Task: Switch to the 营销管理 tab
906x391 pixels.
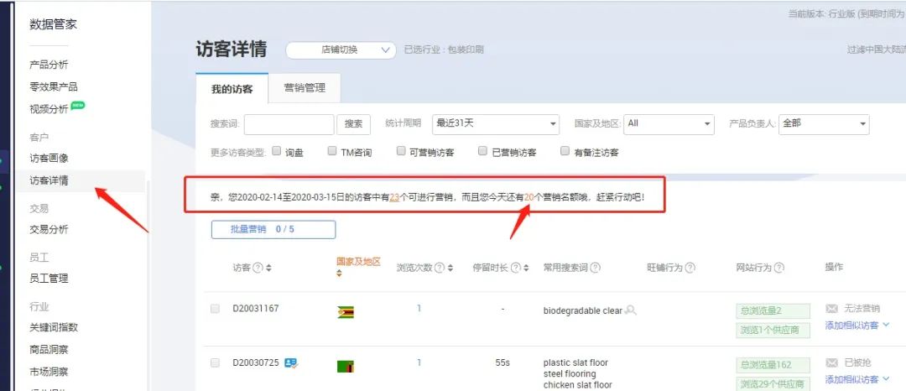Action: pos(305,88)
